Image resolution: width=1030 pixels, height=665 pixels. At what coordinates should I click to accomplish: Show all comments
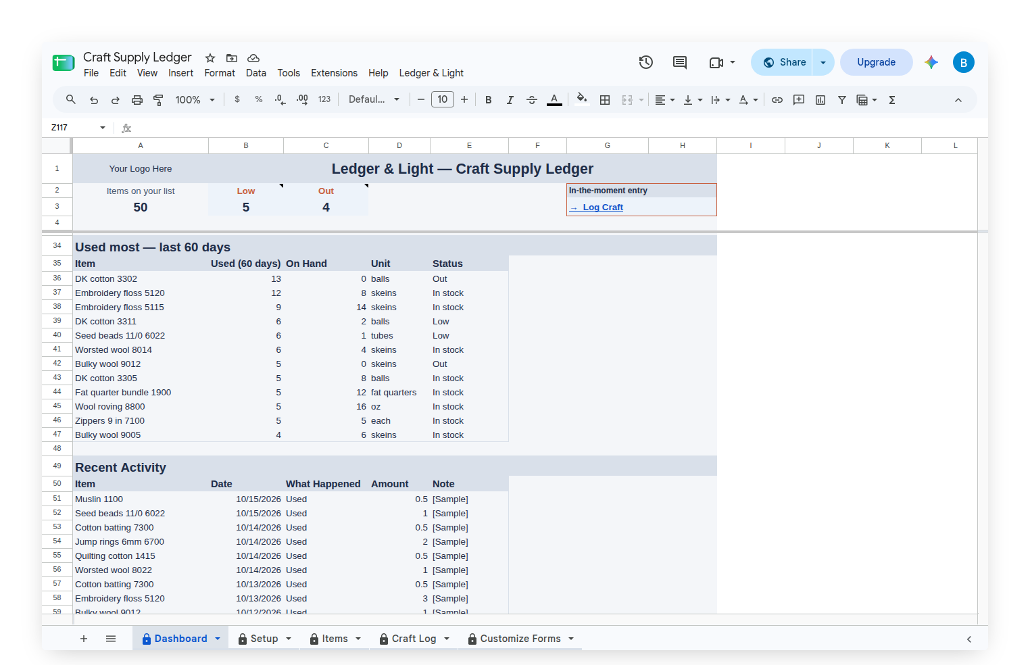[680, 62]
